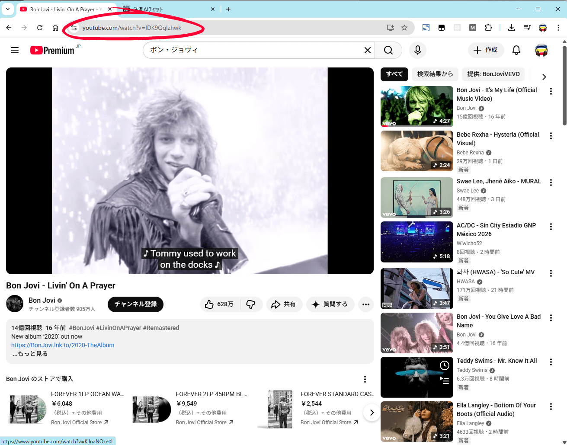Image resolution: width=567 pixels, height=445 pixels.
Task: Open options for Ella Langley video
Action: tap(551, 407)
